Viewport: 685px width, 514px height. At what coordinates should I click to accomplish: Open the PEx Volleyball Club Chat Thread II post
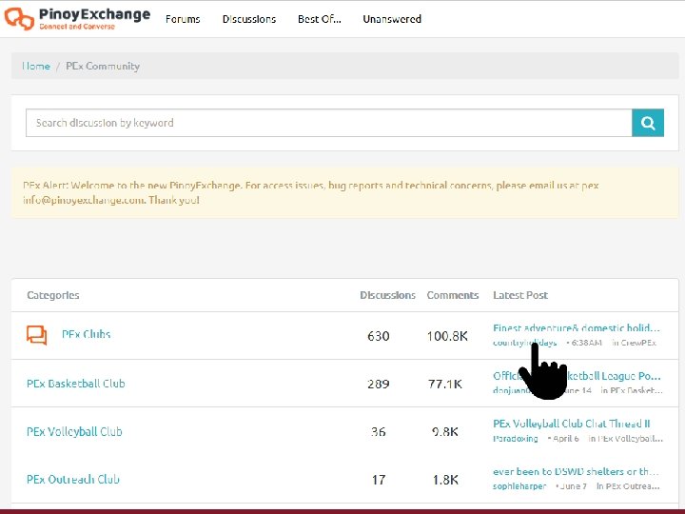(572, 424)
